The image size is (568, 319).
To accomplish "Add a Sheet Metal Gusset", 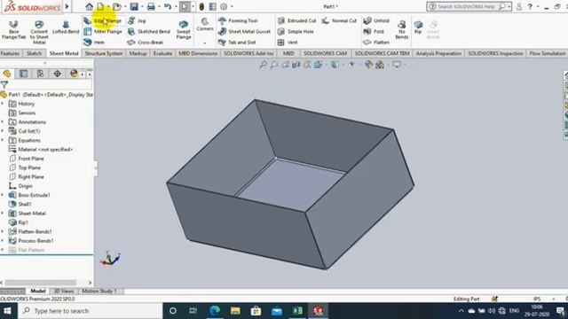I will point(244,32).
